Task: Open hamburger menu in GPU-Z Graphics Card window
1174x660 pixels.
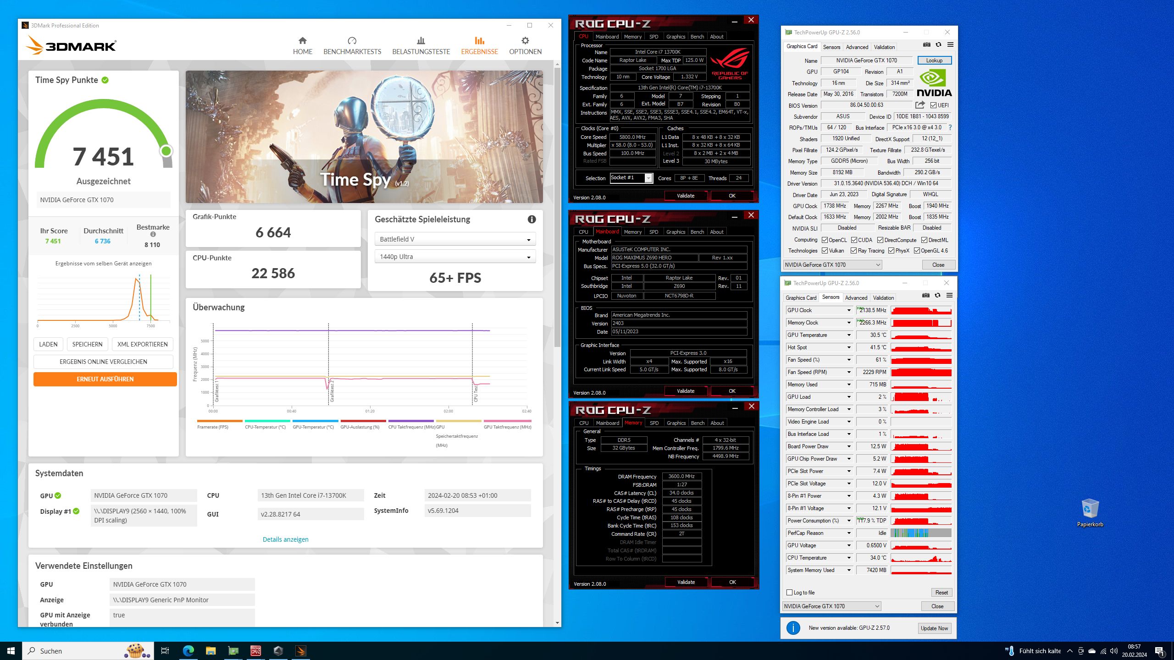Action: point(951,45)
